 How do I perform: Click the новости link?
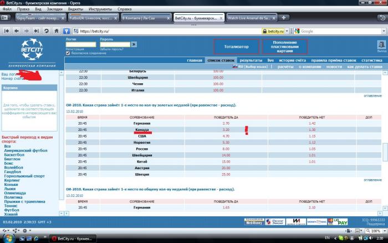[334, 67]
